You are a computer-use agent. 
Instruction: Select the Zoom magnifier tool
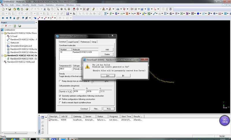[65, 9]
